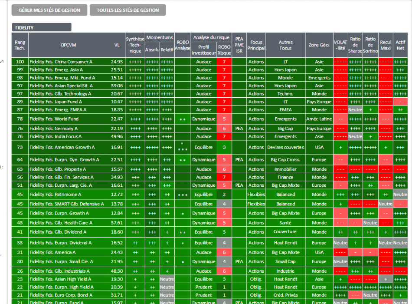
Task: Click the ROBO Risque header
Action: tap(224, 50)
